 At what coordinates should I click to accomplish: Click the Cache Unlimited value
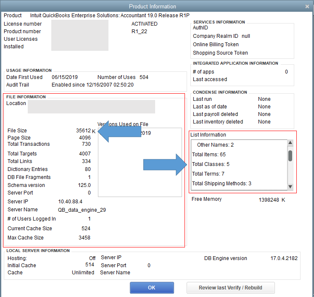[x=83, y=273]
